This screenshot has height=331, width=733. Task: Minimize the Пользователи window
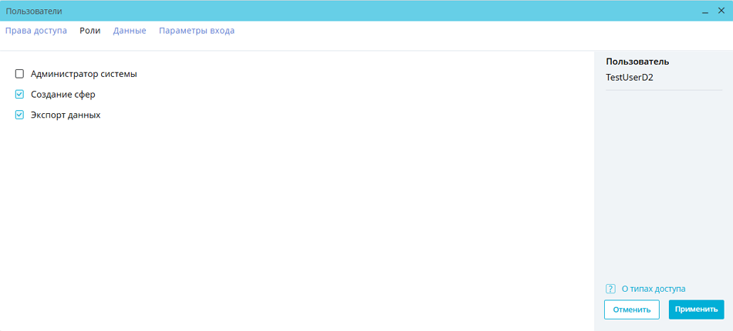705,12
